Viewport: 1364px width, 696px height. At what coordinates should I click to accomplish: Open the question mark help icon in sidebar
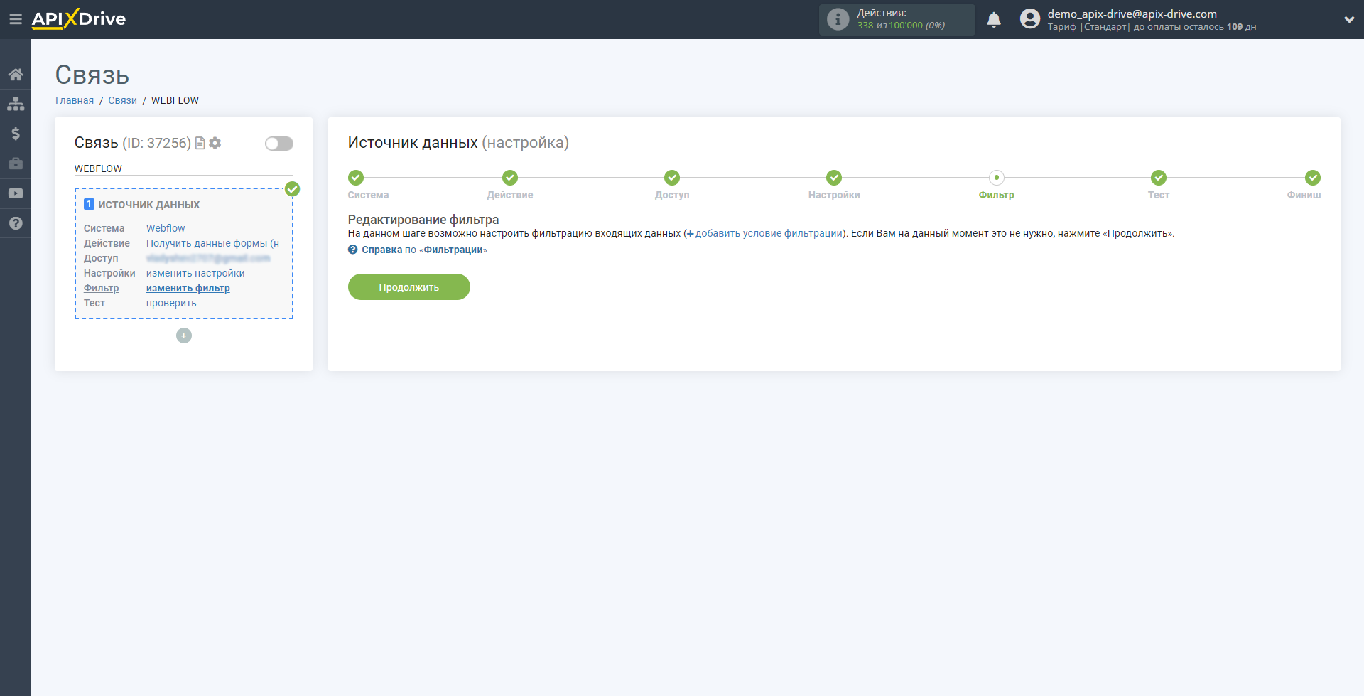pyautogui.click(x=16, y=223)
